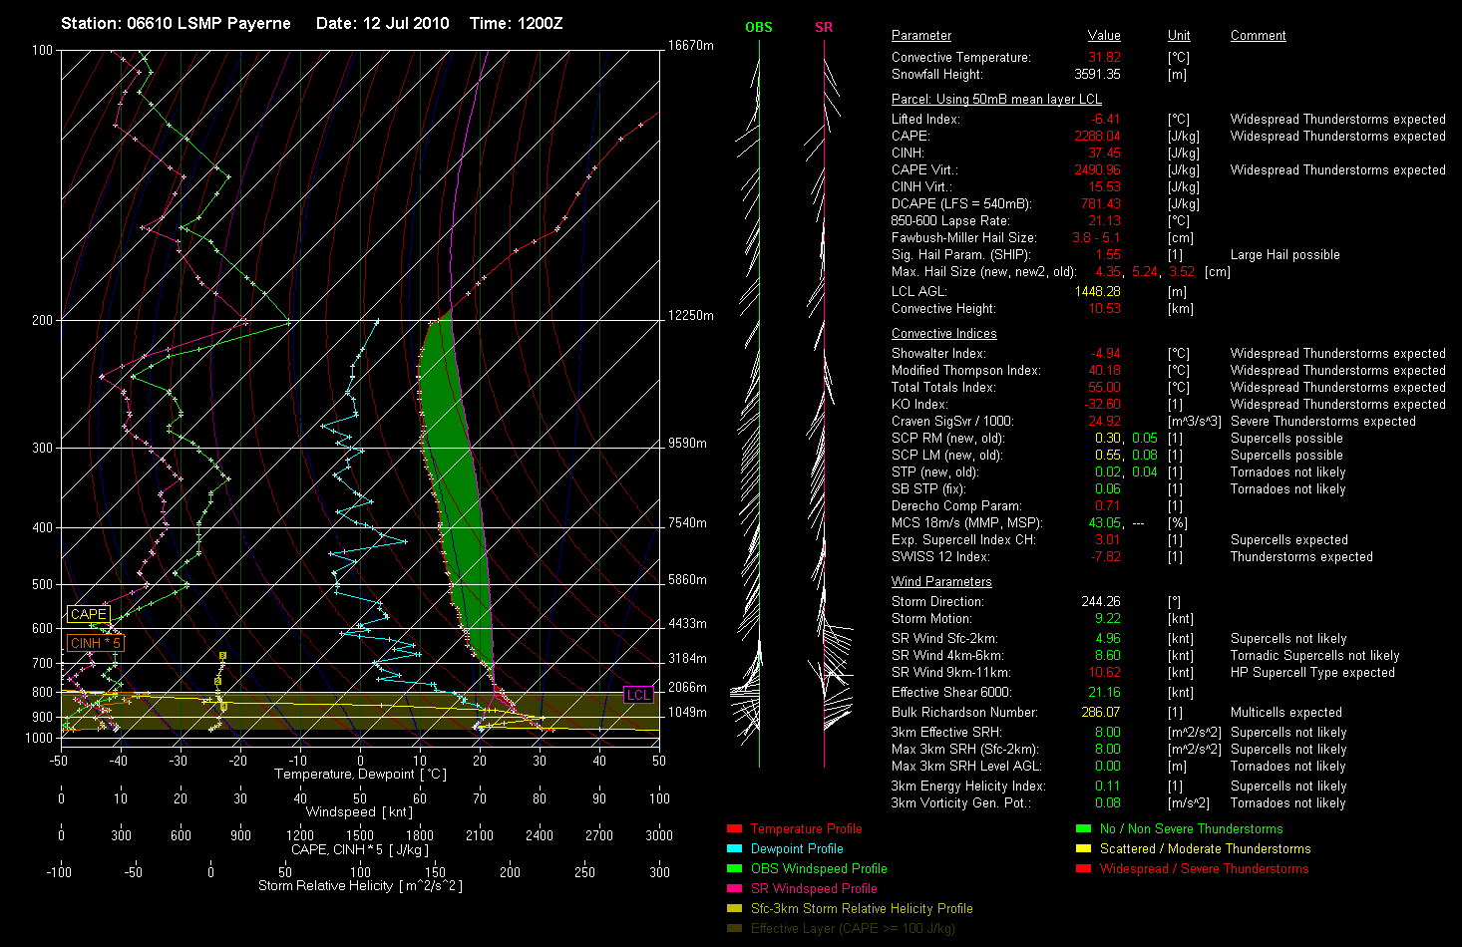The height and width of the screenshot is (947, 1462).
Task: Click the cyan Dewpoint Profile legend swatch
Action: pyautogui.click(x=735, y=849)
